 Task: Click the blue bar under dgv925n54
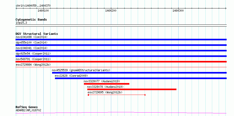121,56
